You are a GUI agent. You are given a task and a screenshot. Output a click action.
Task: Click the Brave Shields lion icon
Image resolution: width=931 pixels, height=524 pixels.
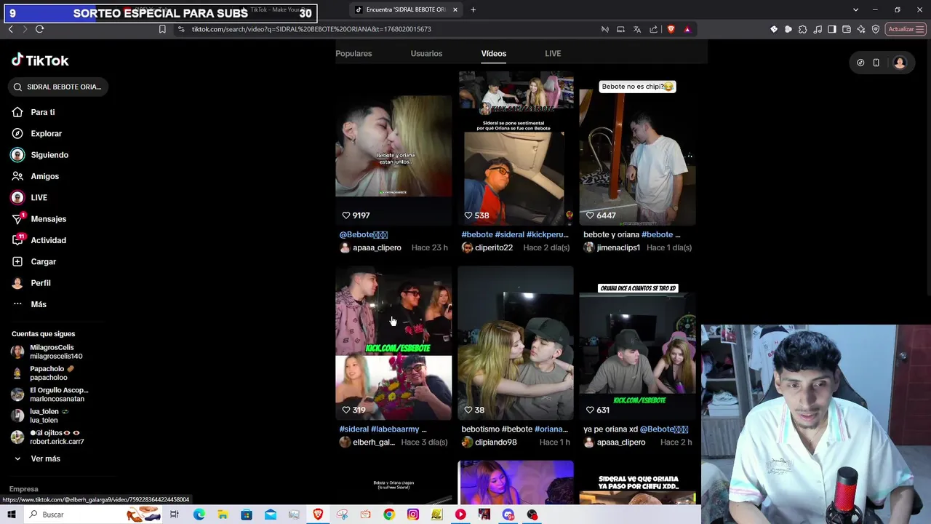point(671,29)
